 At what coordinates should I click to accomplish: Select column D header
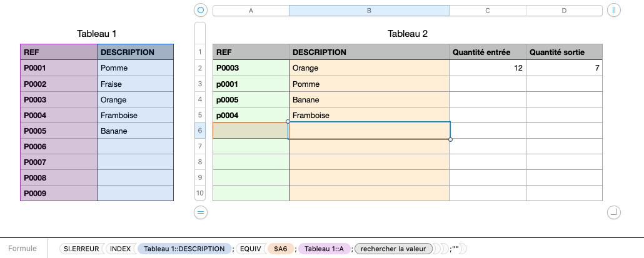point(564,11)
